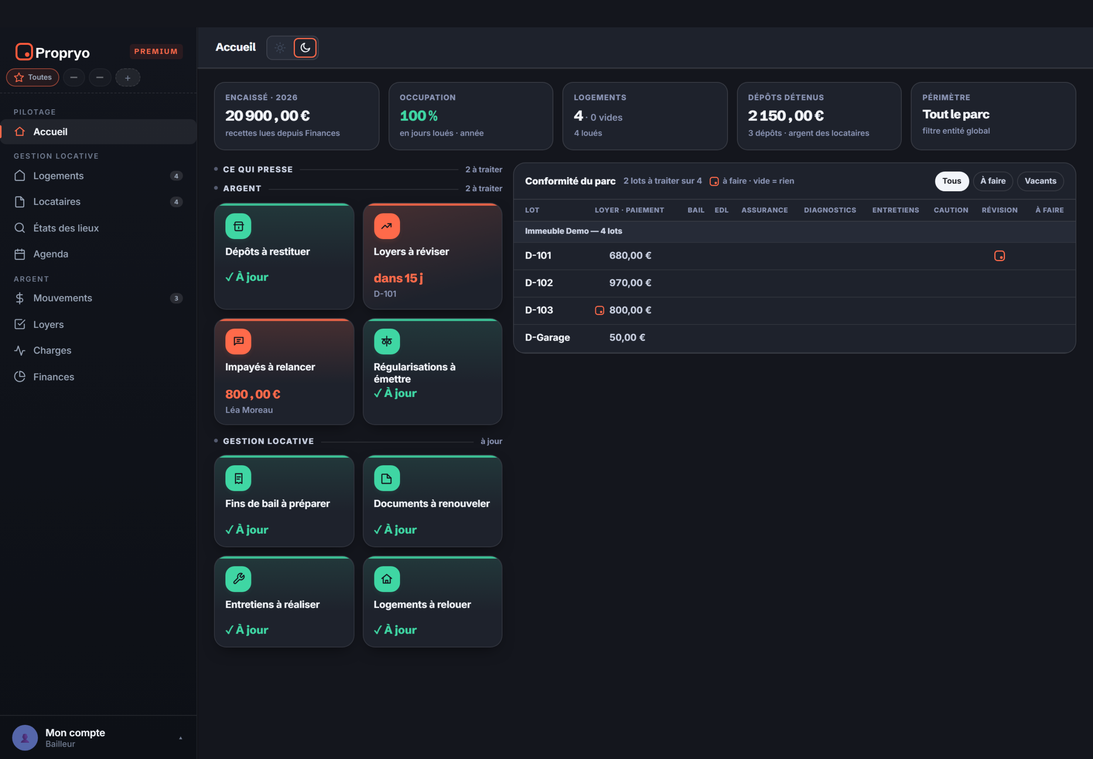Open the Occupation 100 % card
The width and height of the screenshot is (1093, 759).
pos(471,116)
